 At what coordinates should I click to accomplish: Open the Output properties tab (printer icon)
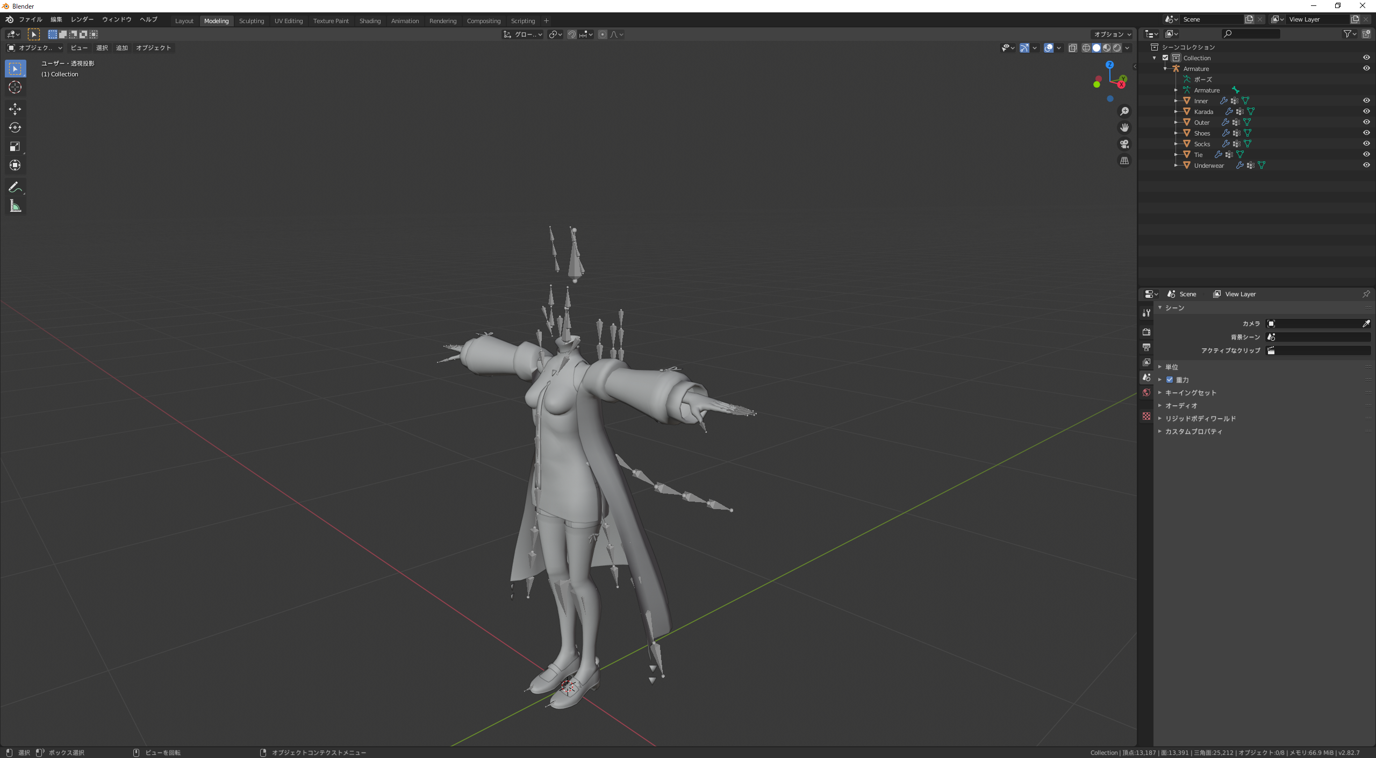coord(1146,347)
